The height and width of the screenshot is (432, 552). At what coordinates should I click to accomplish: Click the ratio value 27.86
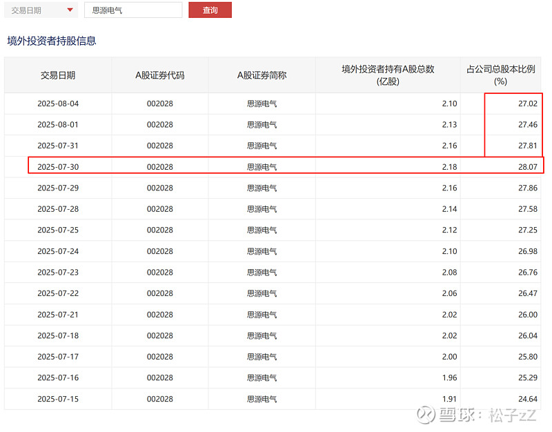click(x=528, y=188)
